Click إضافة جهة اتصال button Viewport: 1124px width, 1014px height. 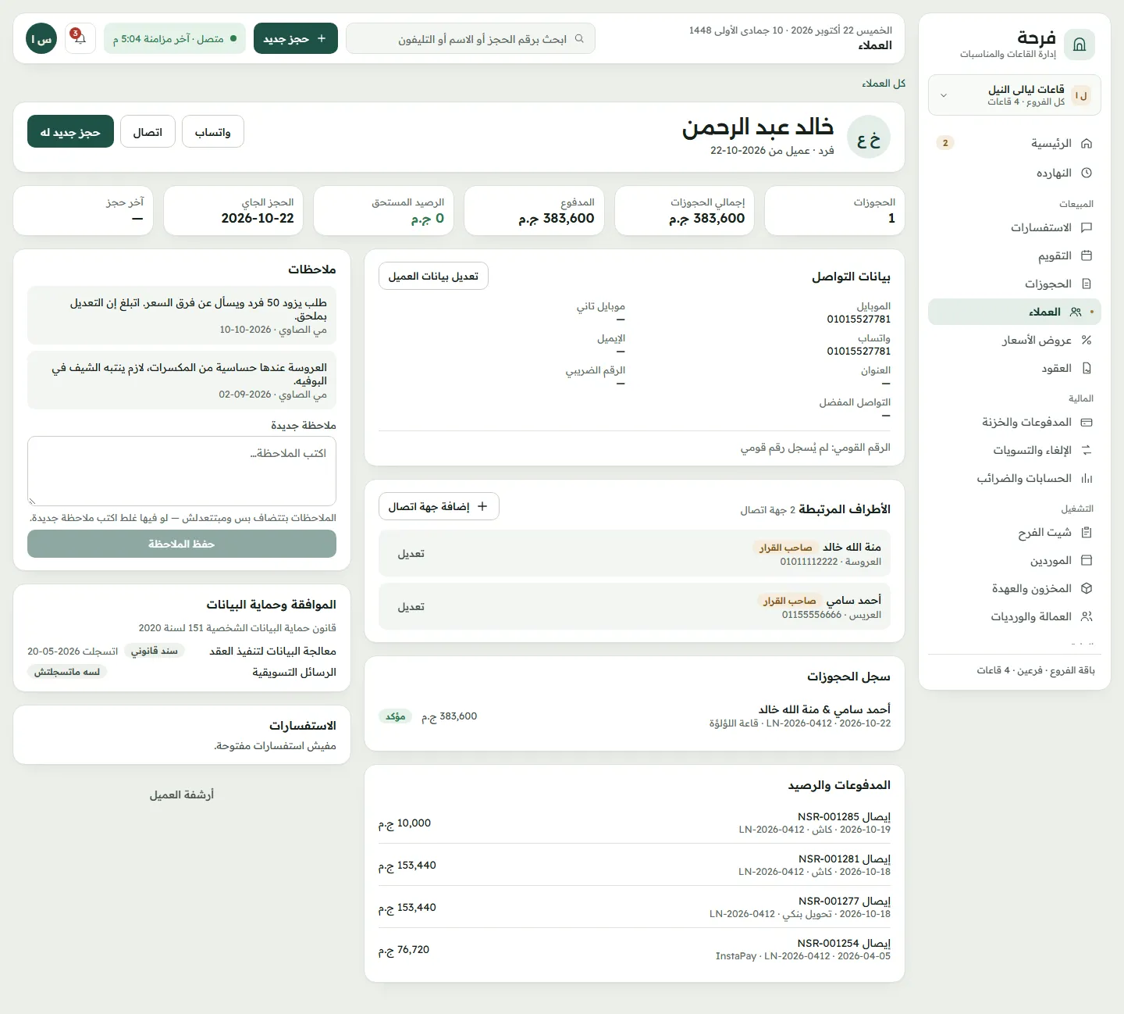pyautogui.click(x=439, y=506)
